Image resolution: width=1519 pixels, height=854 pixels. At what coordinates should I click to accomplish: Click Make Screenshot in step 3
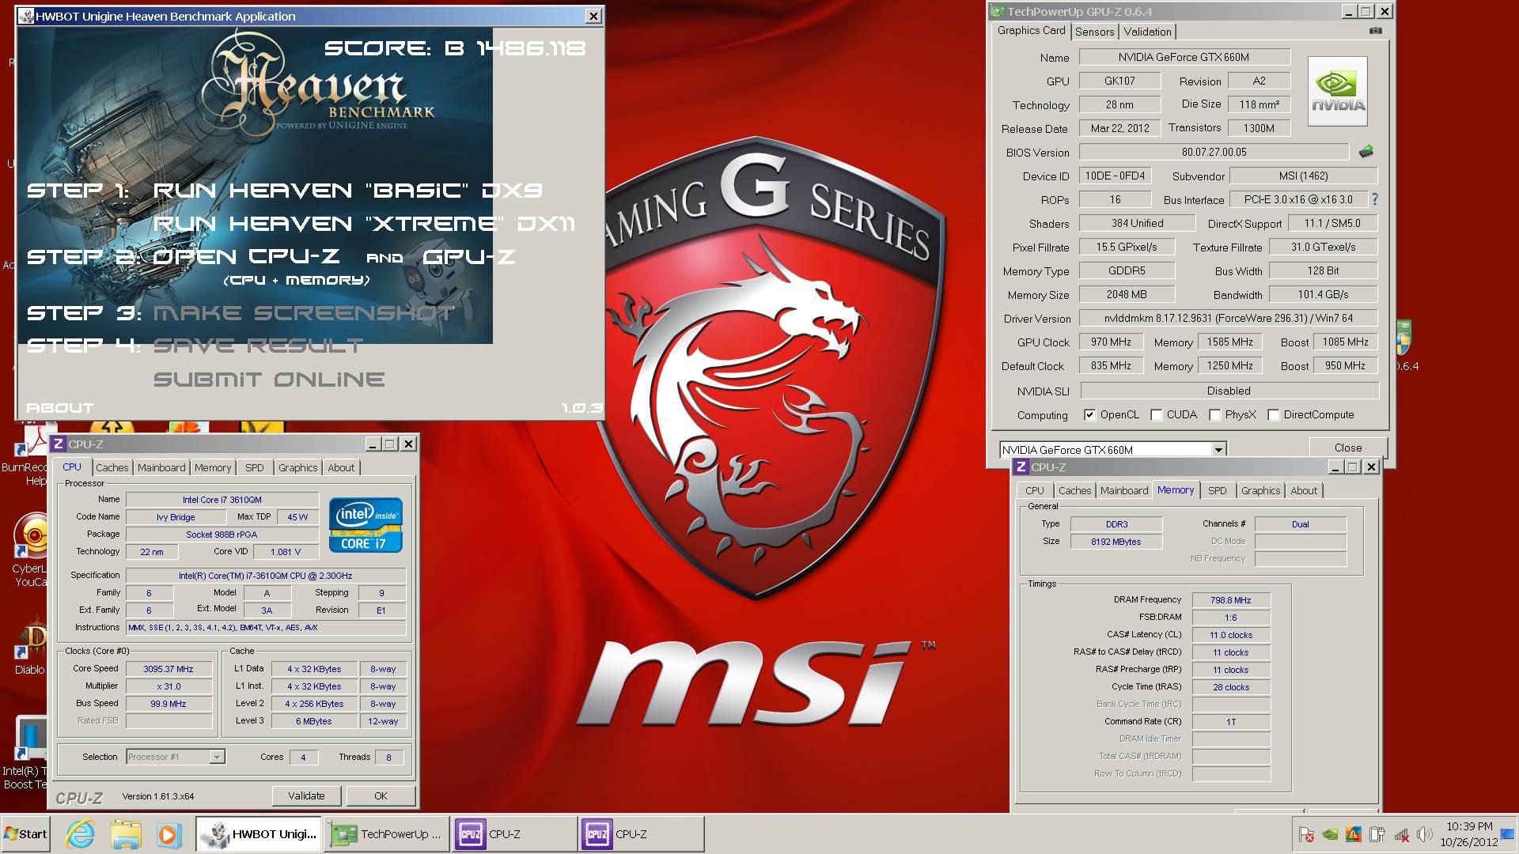pyautogui.click(x=304, y=313)
